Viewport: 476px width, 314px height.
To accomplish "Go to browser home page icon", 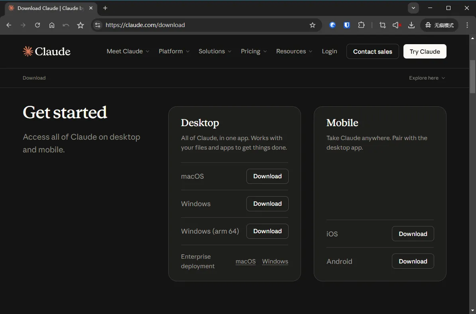I will [52, 25].
